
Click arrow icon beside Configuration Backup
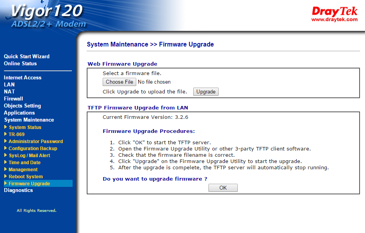pos(5,148)
